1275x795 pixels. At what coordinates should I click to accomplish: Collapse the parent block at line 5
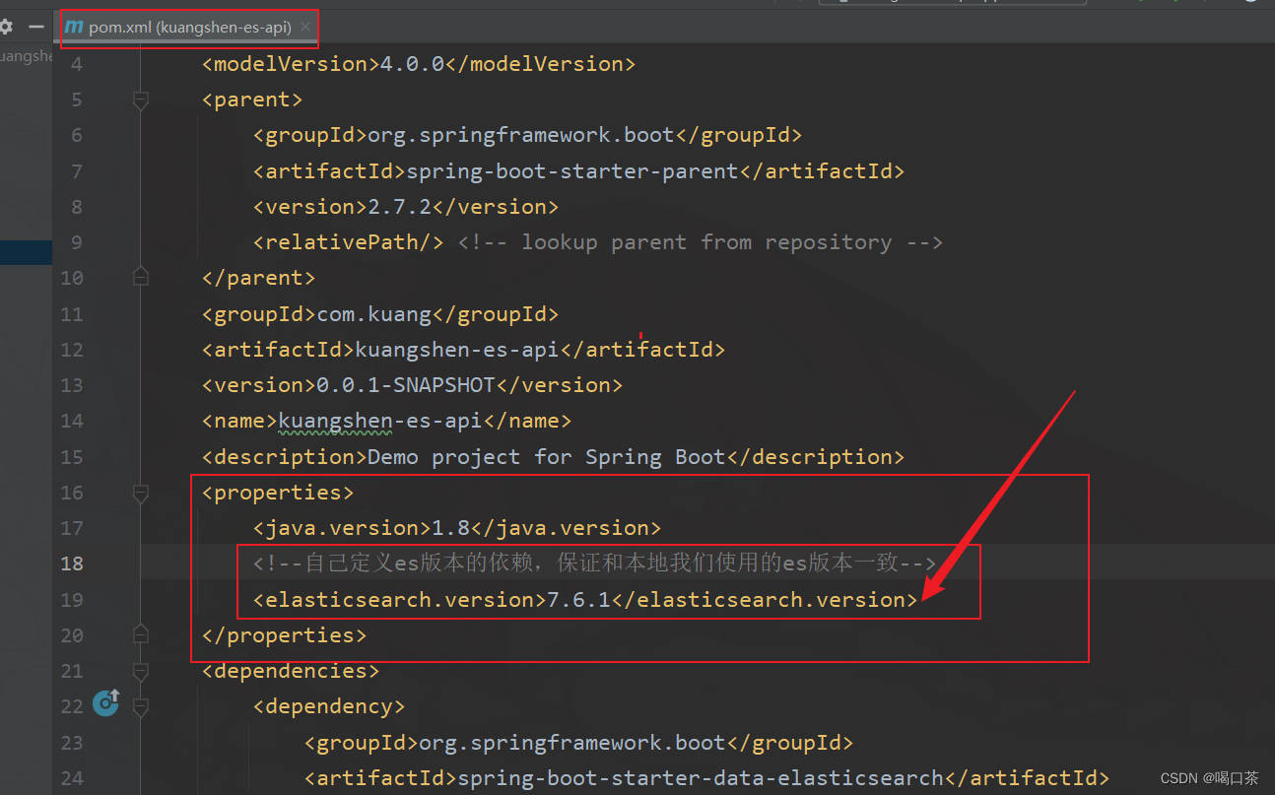tap(140, 99)
